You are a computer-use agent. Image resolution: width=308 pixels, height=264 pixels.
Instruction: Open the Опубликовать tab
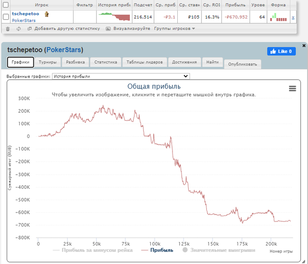click(x=242, y=64)
